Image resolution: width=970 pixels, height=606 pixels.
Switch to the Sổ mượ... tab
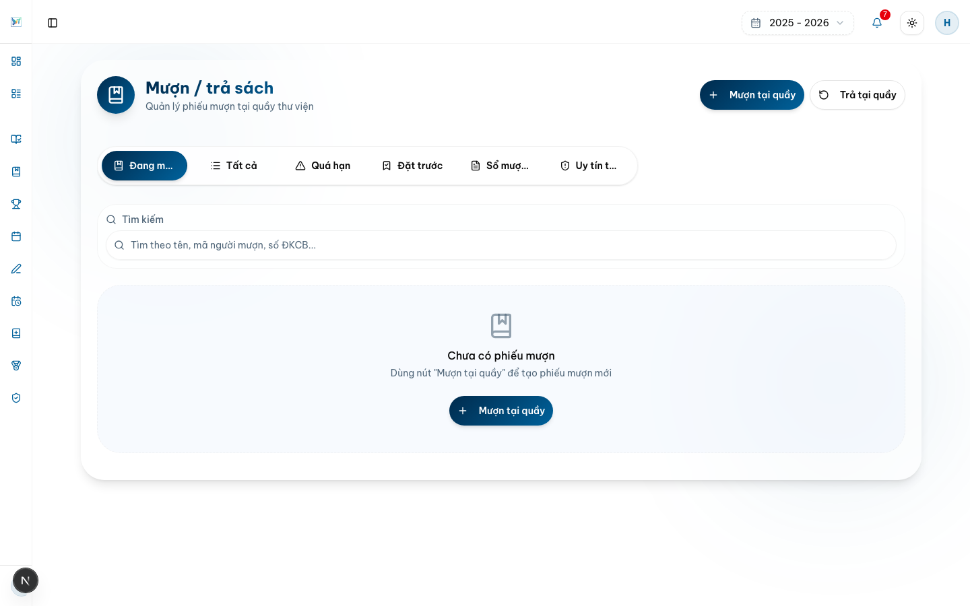pyautogui.click(x=500, y=166)
